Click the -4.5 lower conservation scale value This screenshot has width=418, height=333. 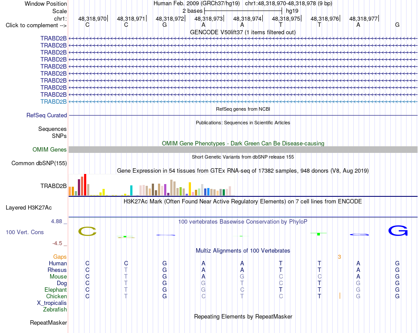[x=57, y=243]
